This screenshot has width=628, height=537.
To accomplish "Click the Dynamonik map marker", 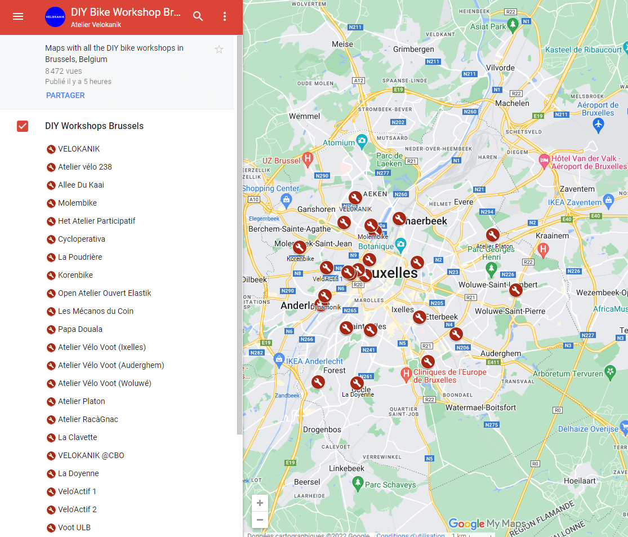I will [x=324, y=296].
